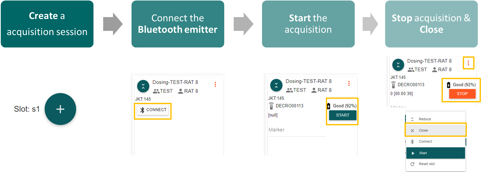Open three-dot menu on Start step card
This screenshot has height=172, width=486.
[349, 83]
